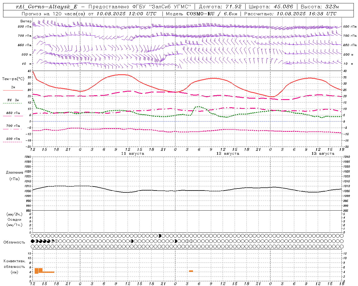Screen dimensions: 358x286
Task: Click the Облачность section label
Action: [14, 242]
